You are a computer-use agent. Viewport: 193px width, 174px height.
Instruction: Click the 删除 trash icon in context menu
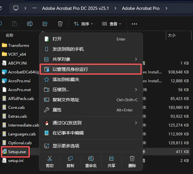click(132, 158)
